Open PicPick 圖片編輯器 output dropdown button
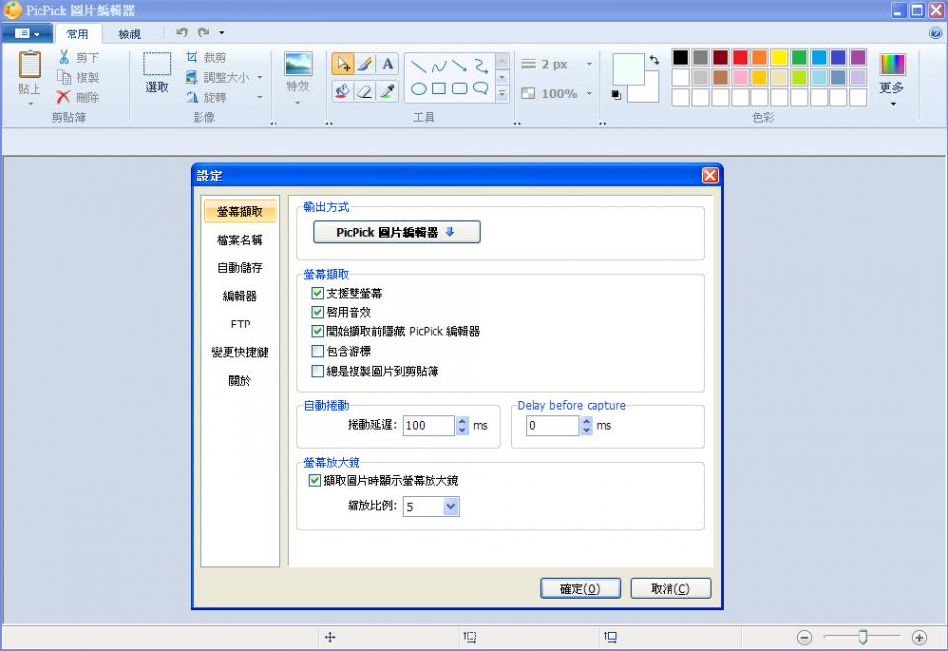 [397, 232]
